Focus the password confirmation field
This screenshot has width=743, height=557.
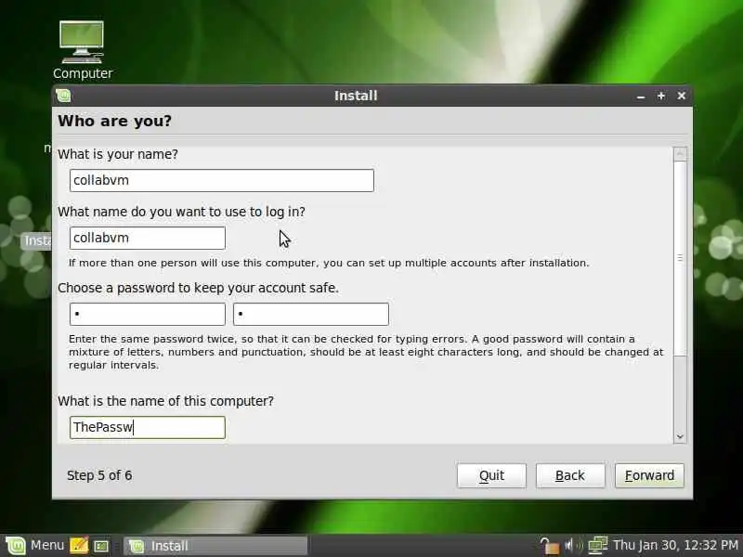point(311,314)
